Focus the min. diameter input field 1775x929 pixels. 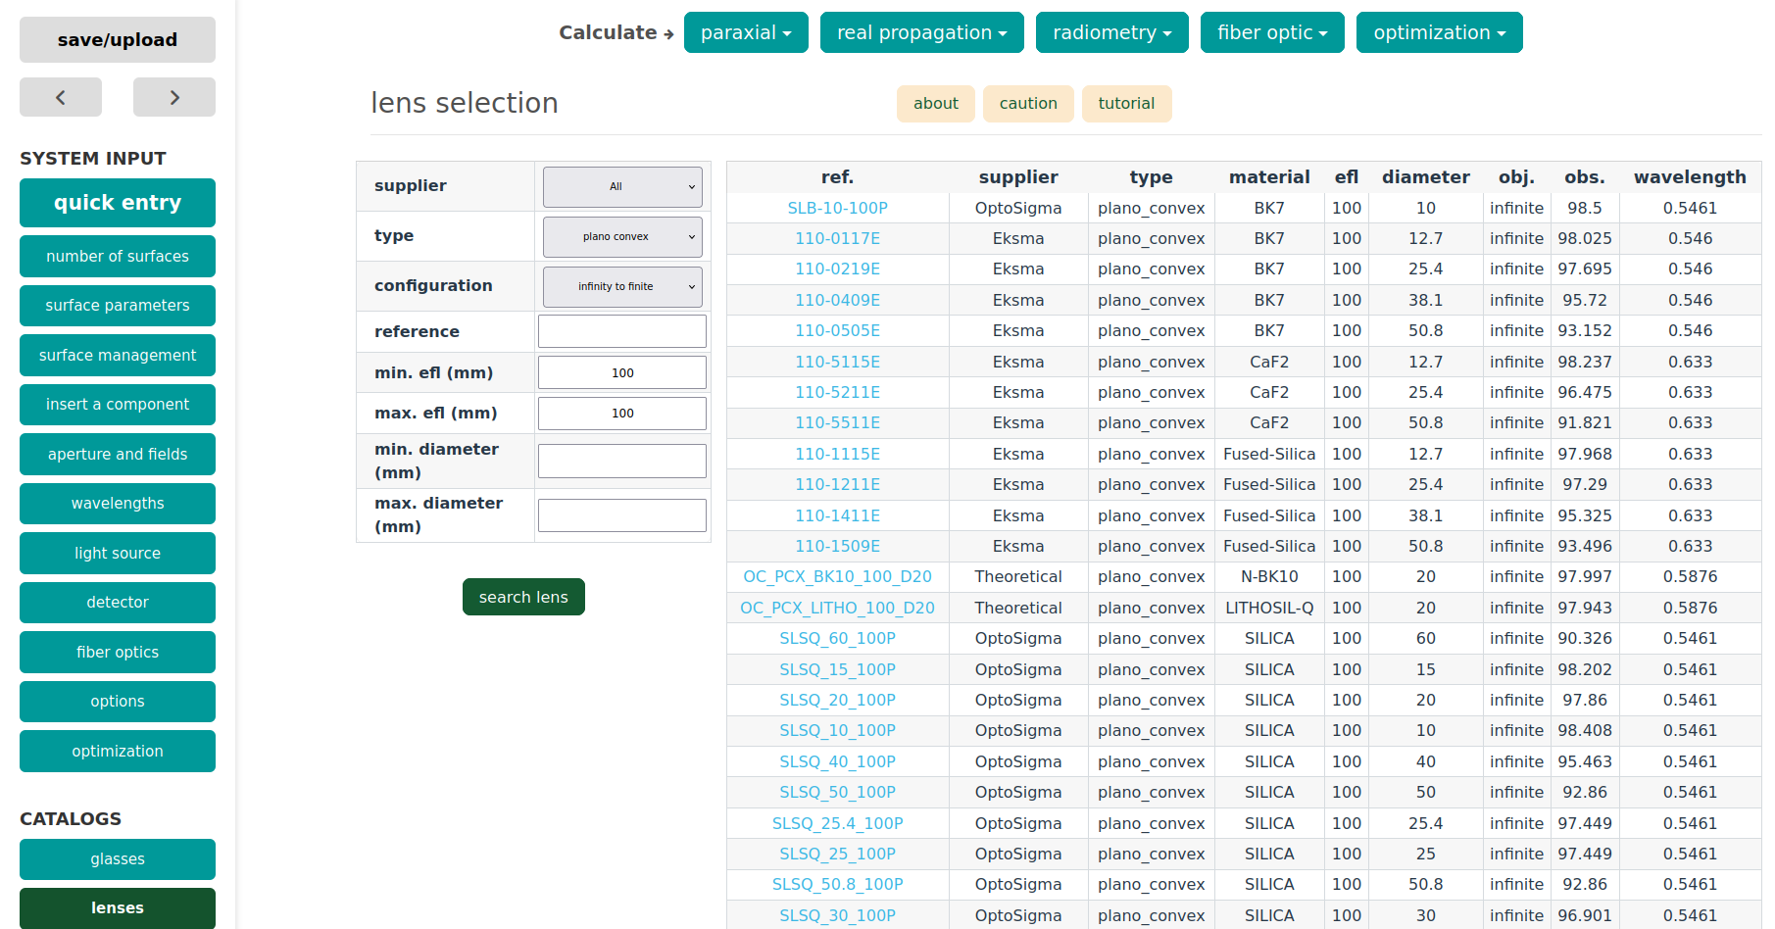[x=622, y=461]
